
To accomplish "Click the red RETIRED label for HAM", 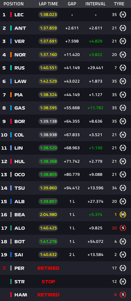I will [x=48, y=295].
